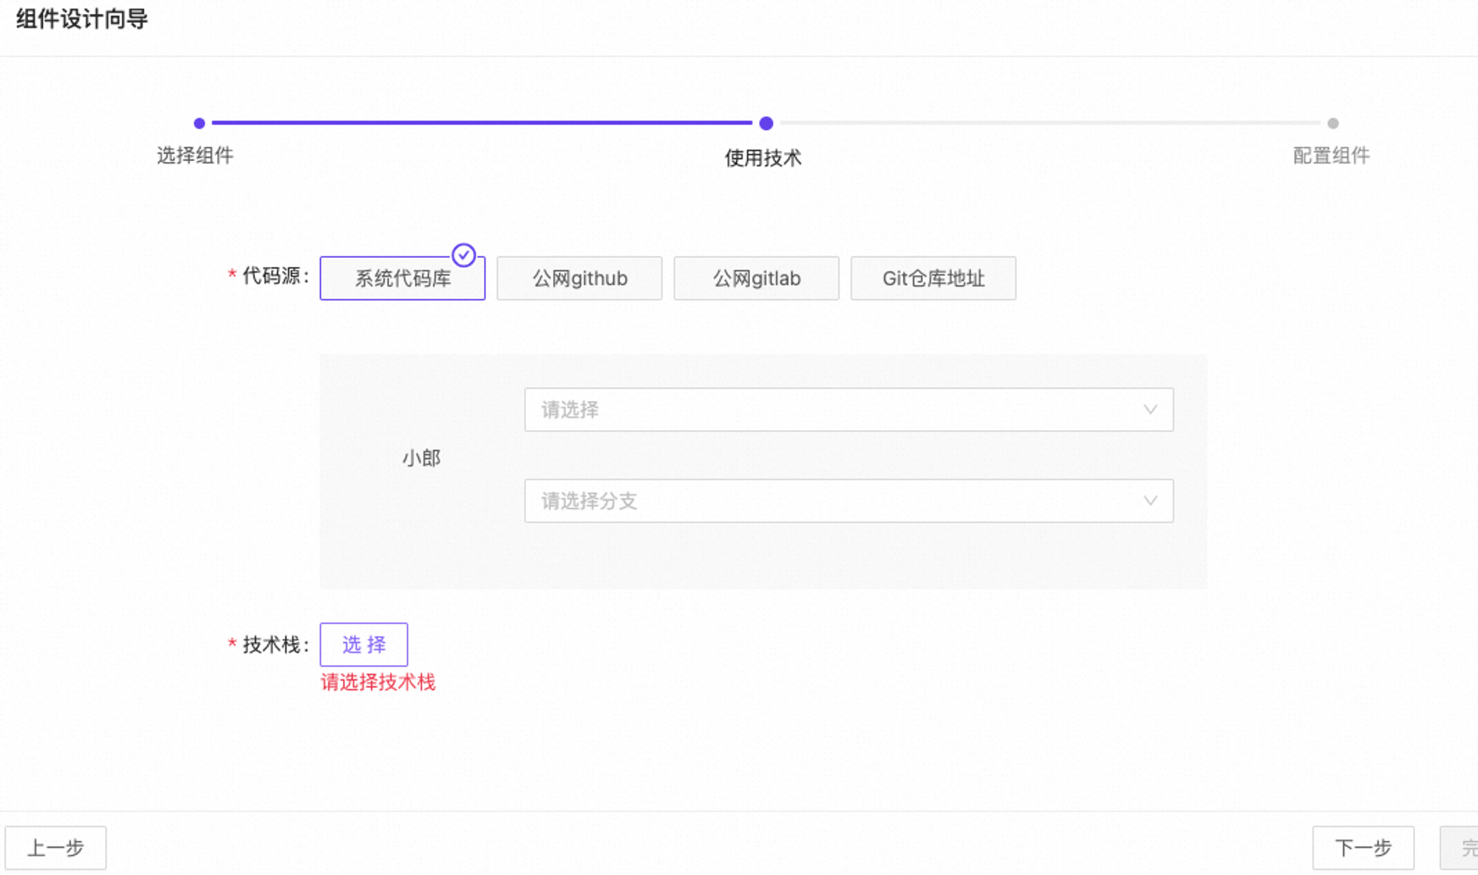
Task: Click the 组件设计向导 title text
Action: 81,20
